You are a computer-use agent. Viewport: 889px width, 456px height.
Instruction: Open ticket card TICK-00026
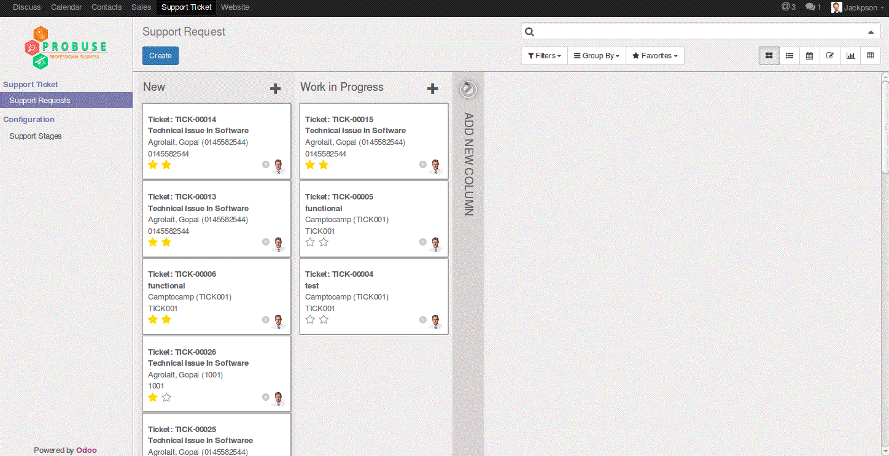(x=217, y=374)
